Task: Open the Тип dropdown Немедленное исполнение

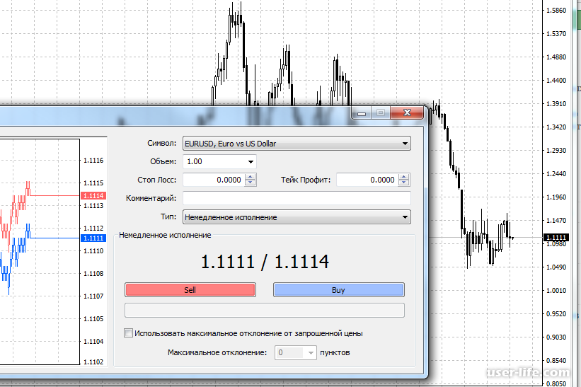Action: click(297, 217)
